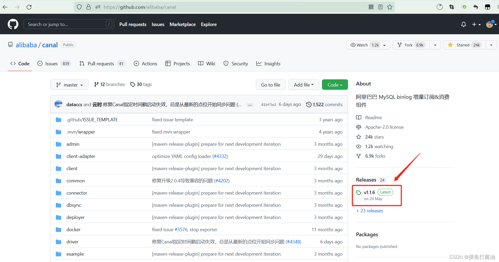The height and width of the screenshot is (262, 499).
Task: Bookmark this page with the star icon
Action: click(x=390, y=7)
